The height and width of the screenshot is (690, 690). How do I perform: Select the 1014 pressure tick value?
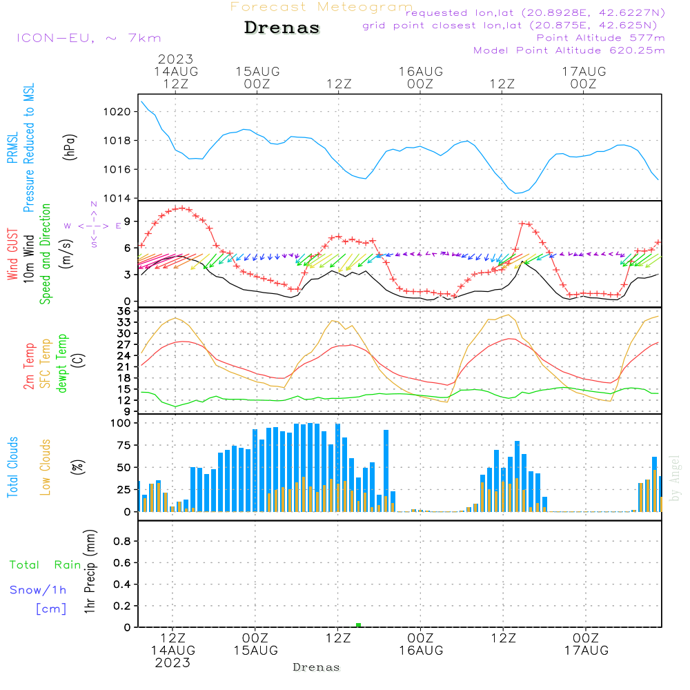117,199
